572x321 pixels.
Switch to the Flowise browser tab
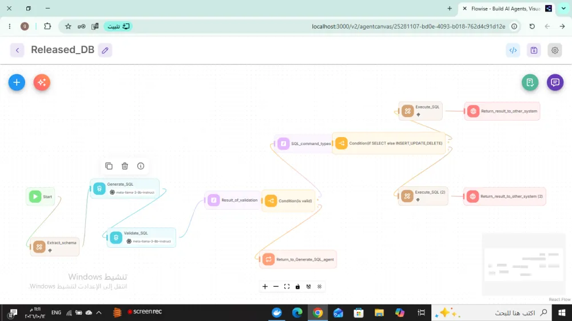click(x=506, y=9)
